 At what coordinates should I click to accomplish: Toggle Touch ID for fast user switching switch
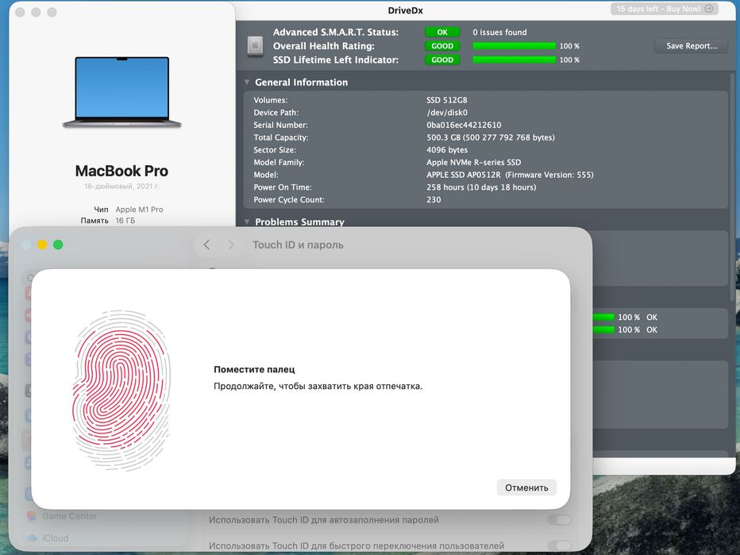[560, 545]
